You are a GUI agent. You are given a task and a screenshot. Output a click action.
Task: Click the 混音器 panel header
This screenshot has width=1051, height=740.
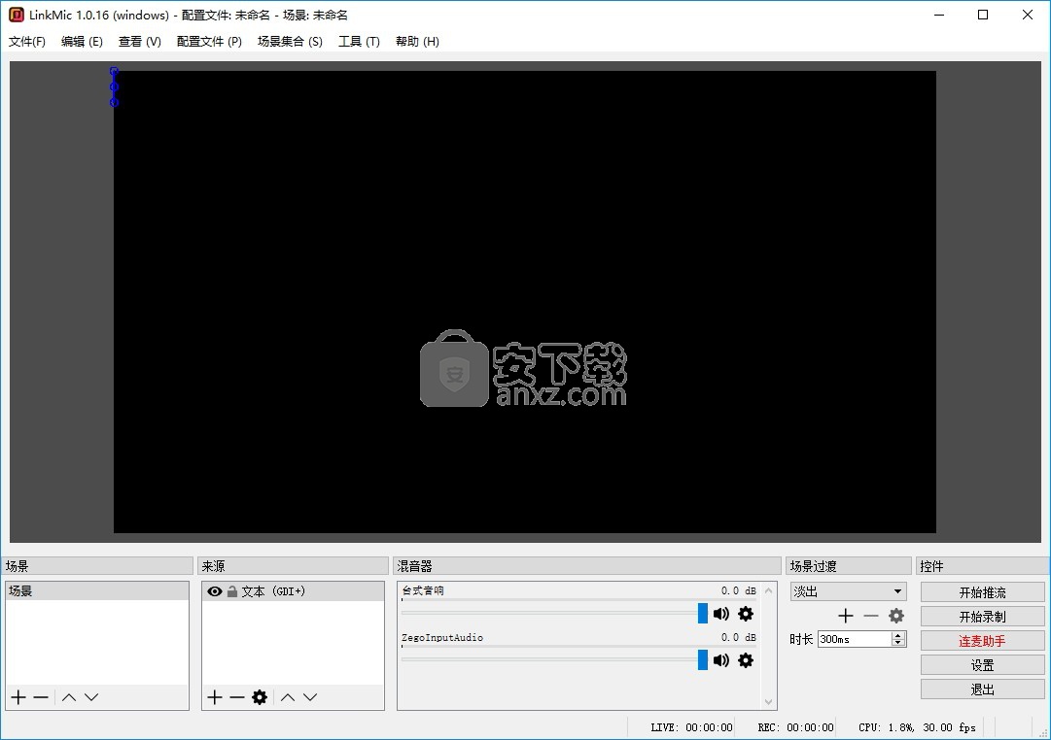point(587,566)
